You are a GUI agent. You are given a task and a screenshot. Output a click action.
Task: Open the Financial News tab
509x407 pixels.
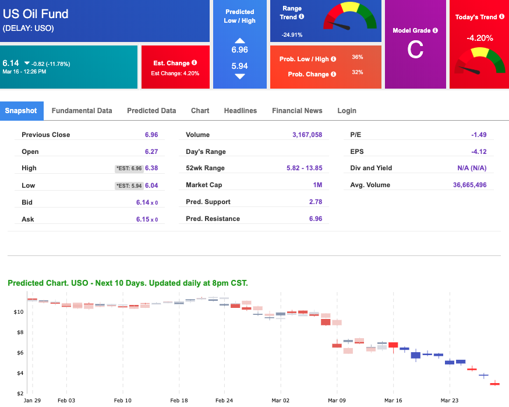pyautogui.click(x=297, y=111)
